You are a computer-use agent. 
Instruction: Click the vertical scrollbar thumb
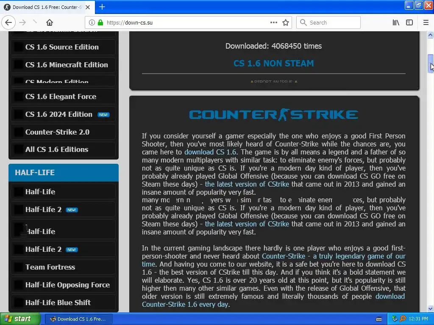[x=431, y=63]
